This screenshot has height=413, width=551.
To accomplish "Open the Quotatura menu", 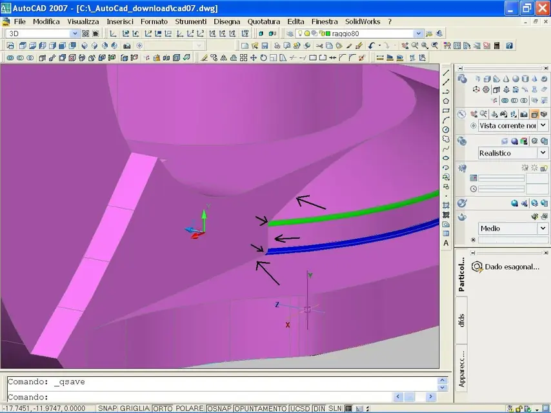I will tap(263, 21).
